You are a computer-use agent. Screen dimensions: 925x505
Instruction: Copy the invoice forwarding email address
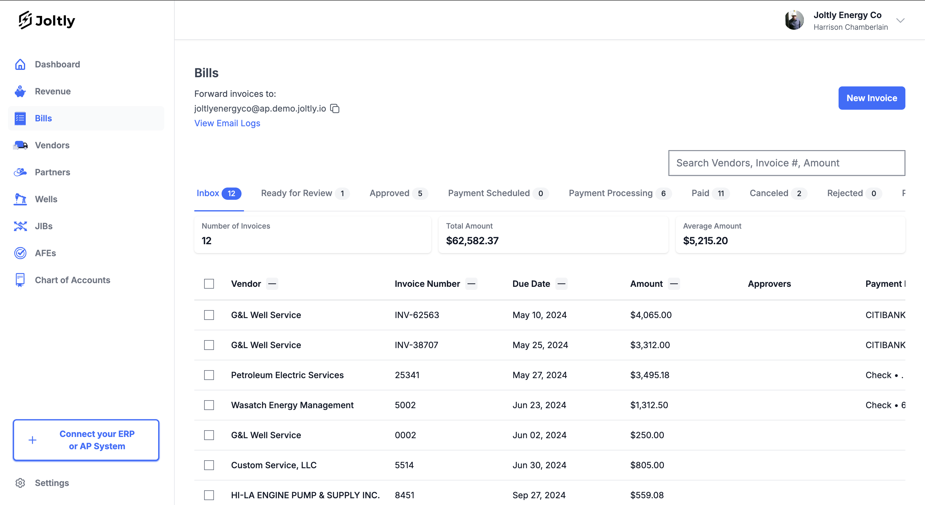pyautogui.click(x=335, y=108)
